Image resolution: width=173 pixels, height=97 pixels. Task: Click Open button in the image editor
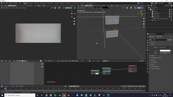[x=24, y=61]
